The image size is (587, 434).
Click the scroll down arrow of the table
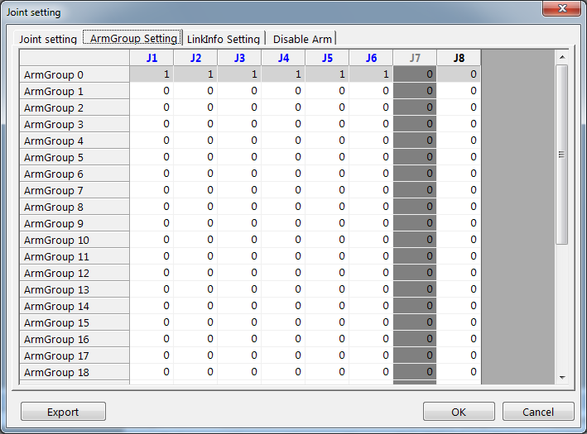pyautogui.click(x=561, y=377)
